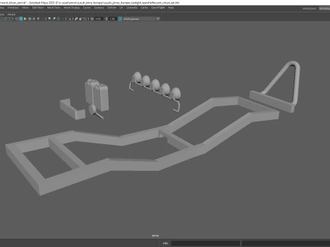Open the Surfaces menu
330x247 pixels.
pos(99,8)
